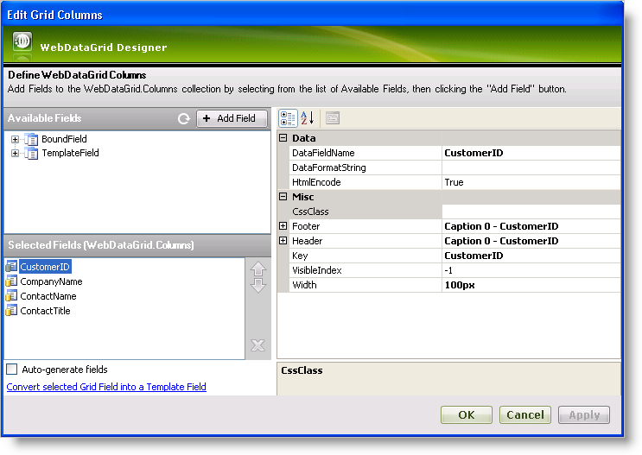Select the Key property name
The image size is (642, 455).
point(300,256)
